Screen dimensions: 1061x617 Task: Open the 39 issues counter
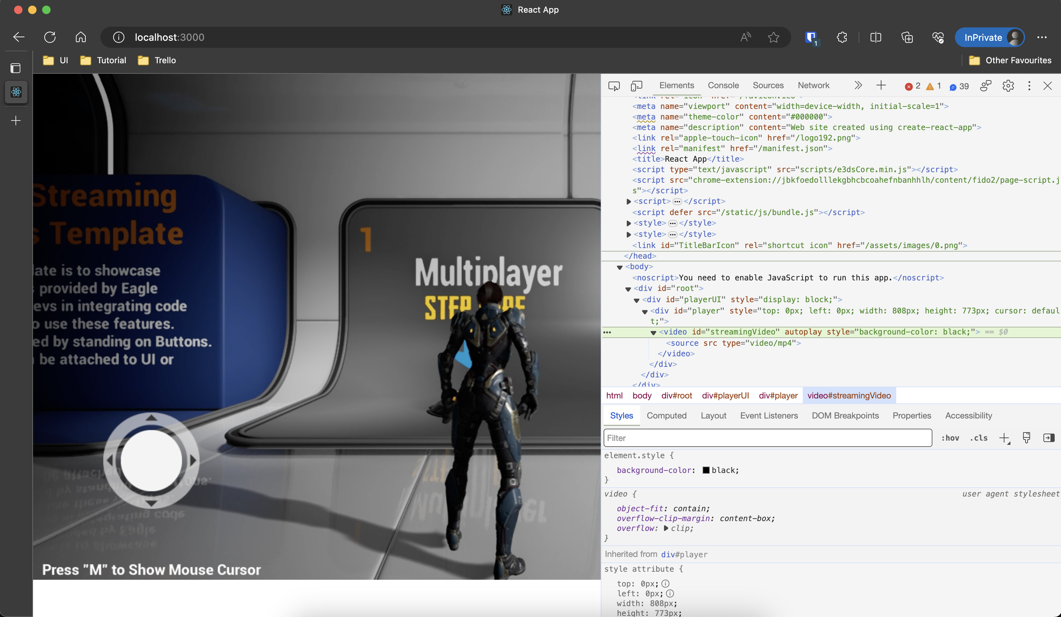(x=959, y=86)
